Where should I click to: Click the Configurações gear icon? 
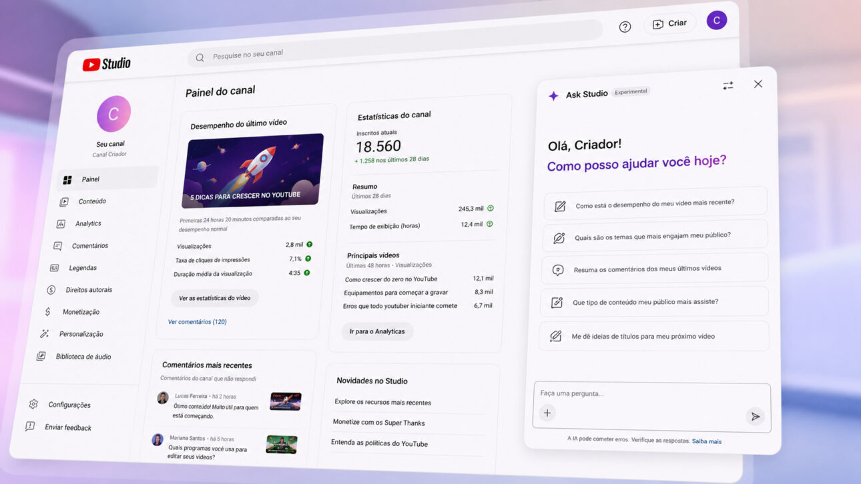point(33,404)
